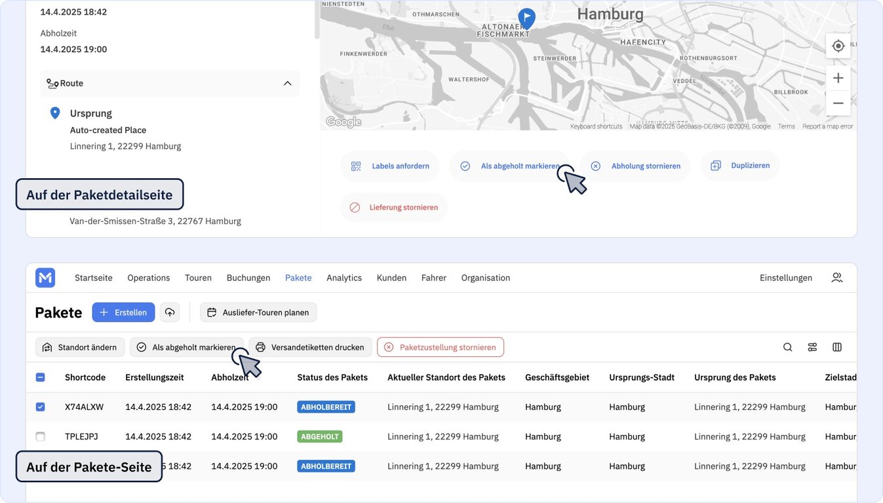Click ABHOLBEREIT badge in X74ALXW row
The width and height of the screenshot is (883, 503).
coord(326,407)
